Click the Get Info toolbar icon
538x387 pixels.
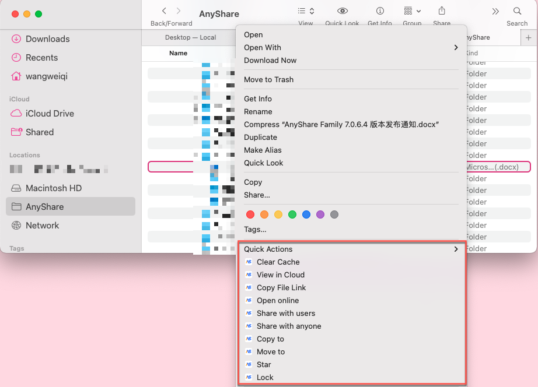(380, 11)
